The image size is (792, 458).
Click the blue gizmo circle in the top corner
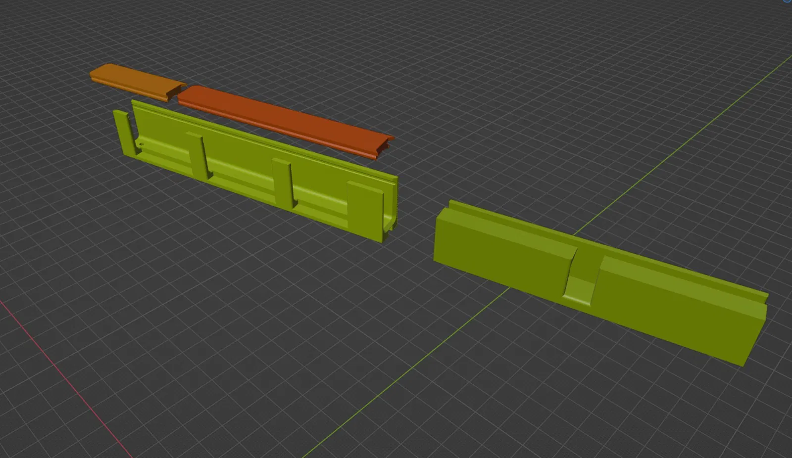point(787,1)
